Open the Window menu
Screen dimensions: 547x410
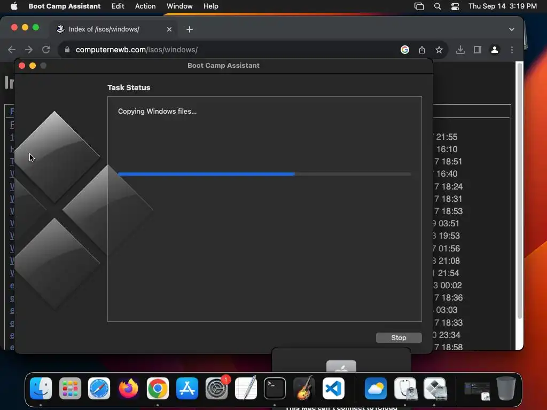pos(179,6)
